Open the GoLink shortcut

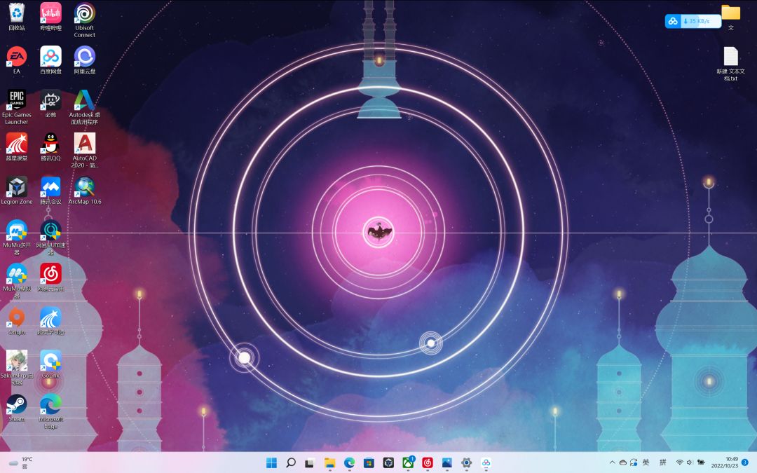(50, 364)
